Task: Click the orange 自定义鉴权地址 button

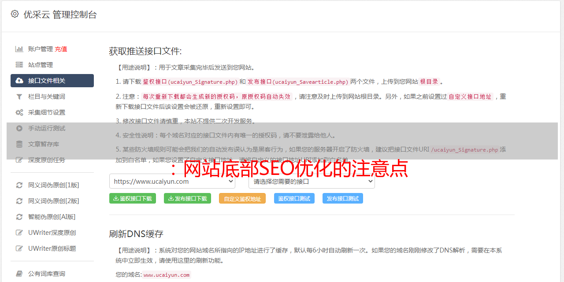Action: (x=242, y=198)
